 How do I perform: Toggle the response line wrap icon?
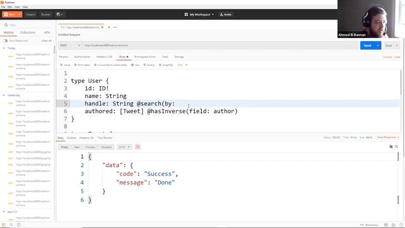click(x=138, y=147)
